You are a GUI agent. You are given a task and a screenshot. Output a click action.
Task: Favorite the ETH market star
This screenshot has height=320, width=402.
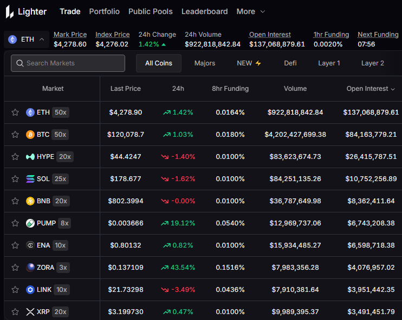pos(15,112)
